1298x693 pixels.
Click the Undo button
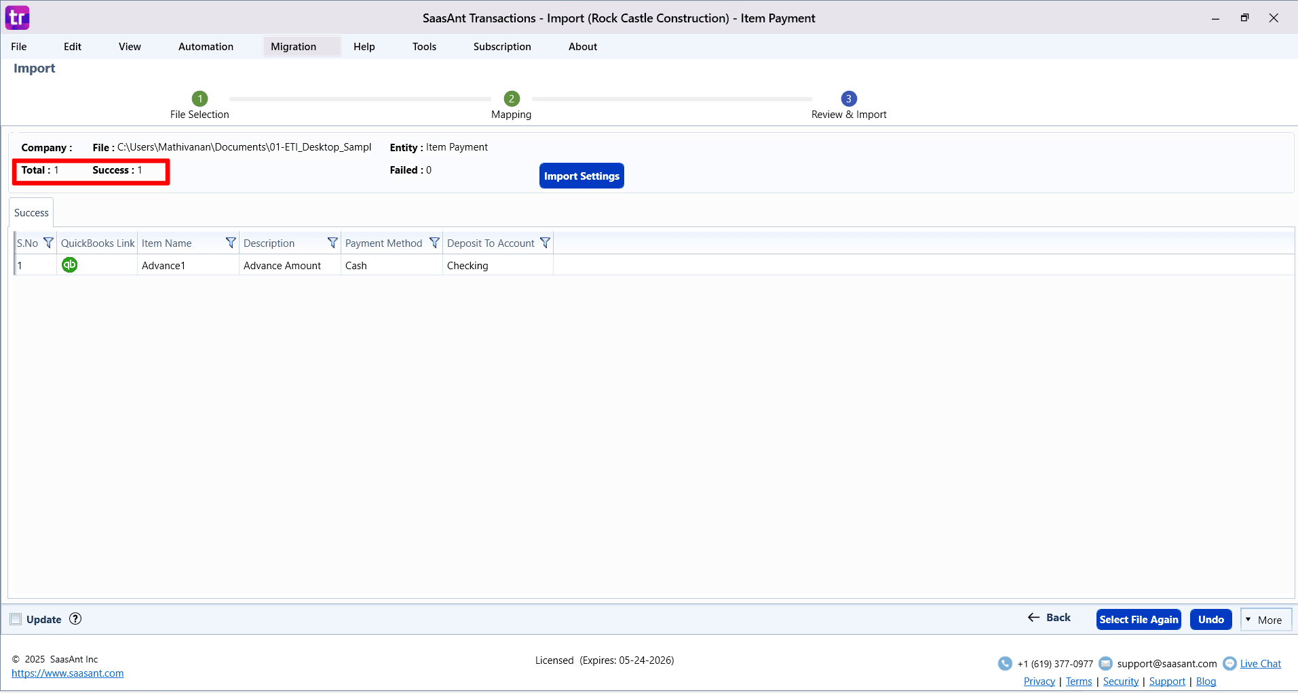tap(1210, 619)
